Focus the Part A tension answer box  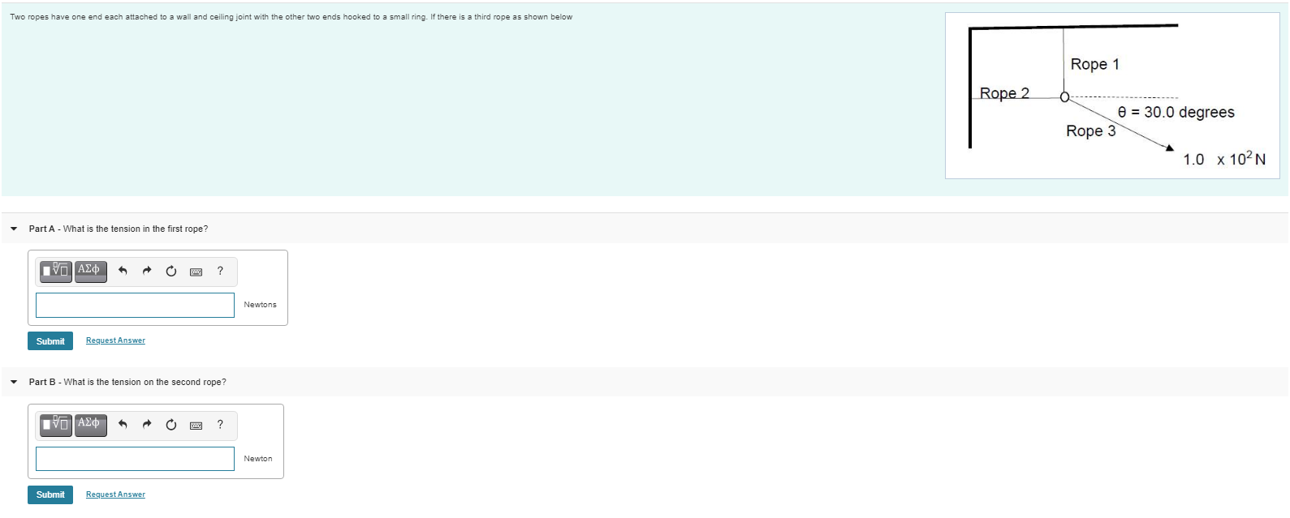coord(135,305)
